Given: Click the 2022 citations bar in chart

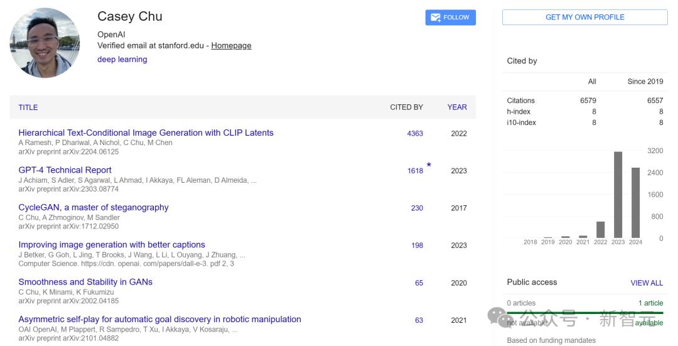Looking at the screenshot, I should coord(600,230).
